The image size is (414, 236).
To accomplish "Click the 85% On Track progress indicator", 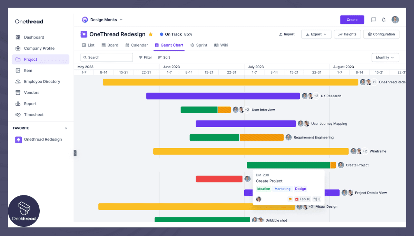I will click(x=175, y=34).
